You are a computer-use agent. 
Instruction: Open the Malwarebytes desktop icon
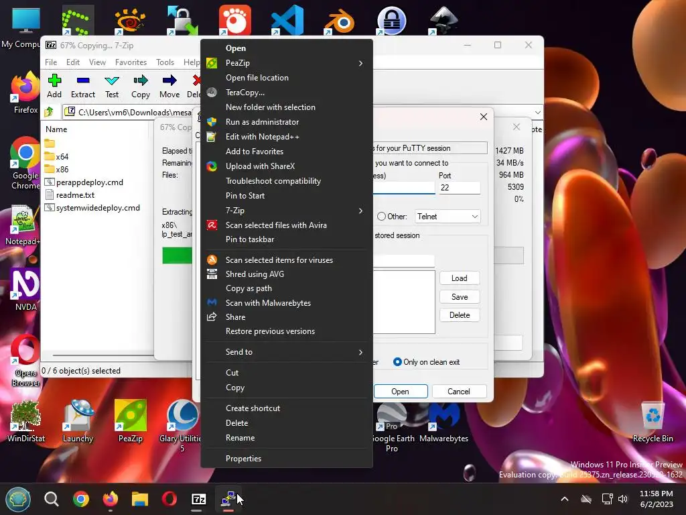point(443,424)
